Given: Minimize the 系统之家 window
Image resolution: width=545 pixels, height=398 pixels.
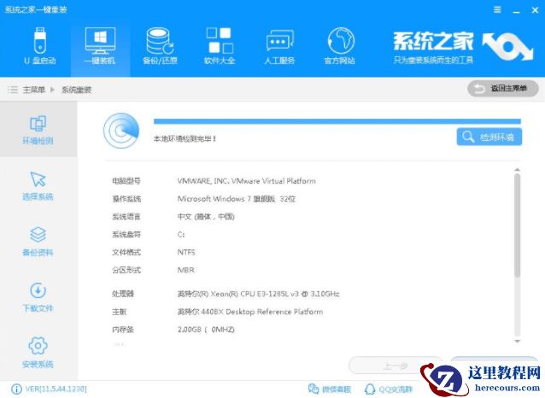Looking at the screenshot, I should (517, 10).
